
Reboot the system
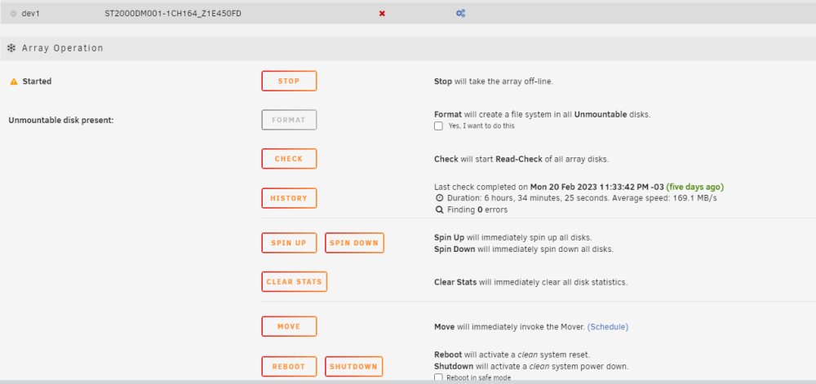(289, 366)
